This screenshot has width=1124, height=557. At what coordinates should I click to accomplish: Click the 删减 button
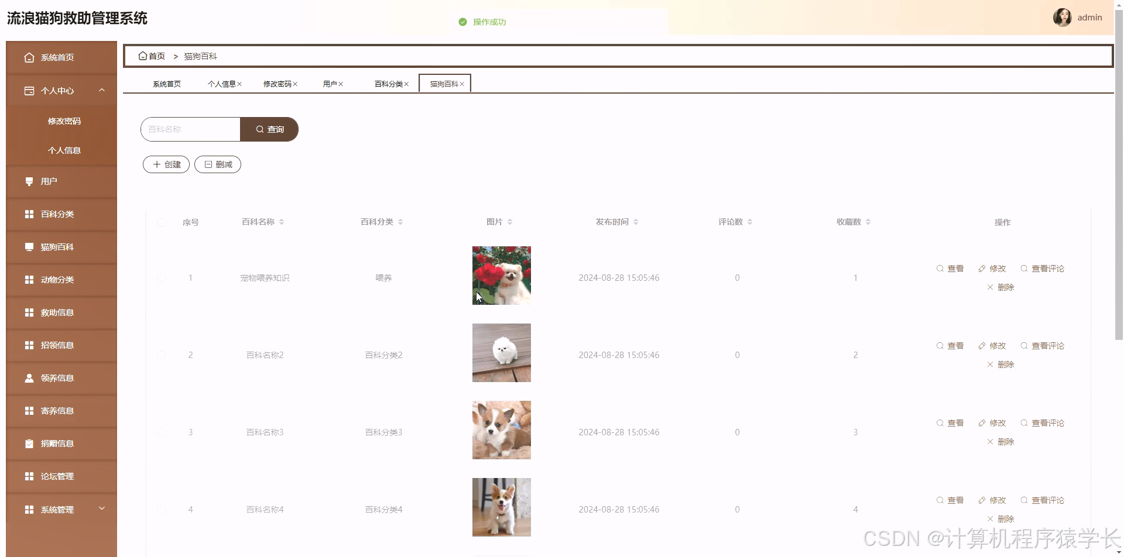pyautogui.click(x=218, y=164)
